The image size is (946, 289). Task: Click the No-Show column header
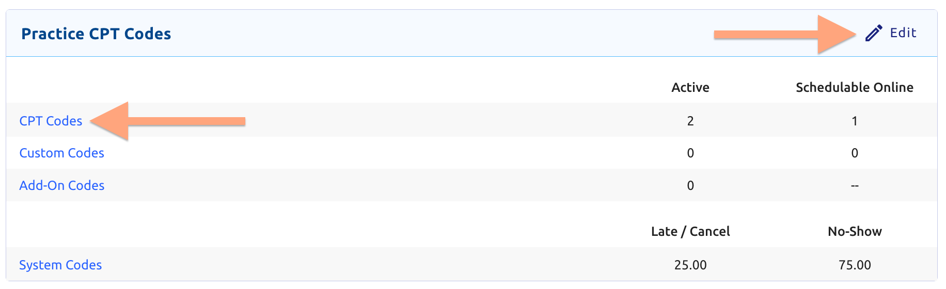coord(855,231)
